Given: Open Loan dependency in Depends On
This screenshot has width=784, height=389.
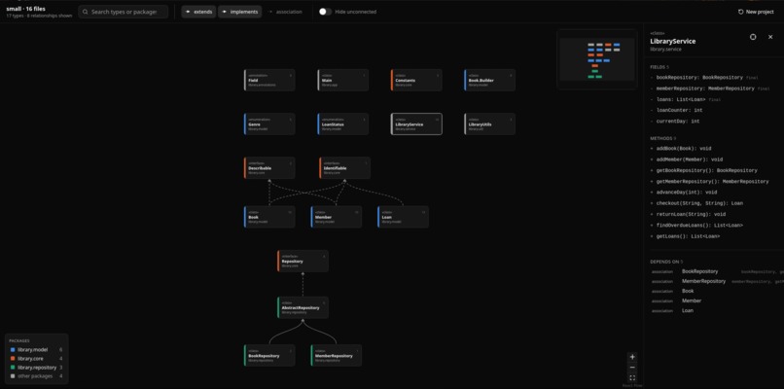Looking at the screenshot, I should click(688, 310).
